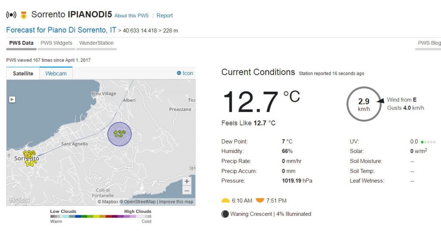Click the gold star badge icon
This screenshot has width=441, height=231.
(x=24, y=15)
